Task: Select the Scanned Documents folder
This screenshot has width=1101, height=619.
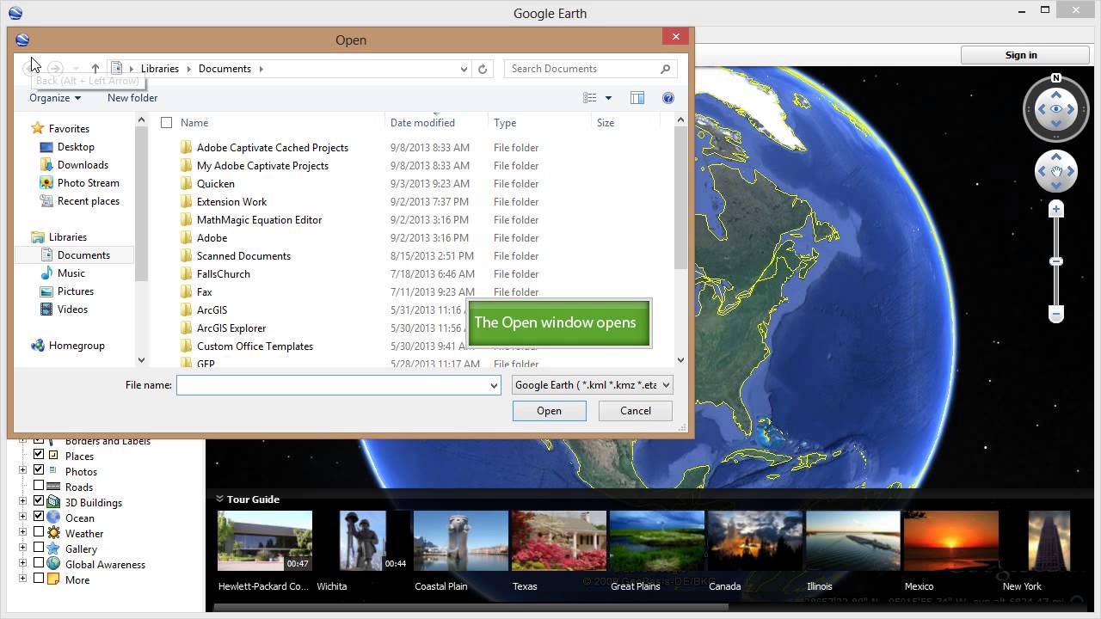Action: point(243,256)
